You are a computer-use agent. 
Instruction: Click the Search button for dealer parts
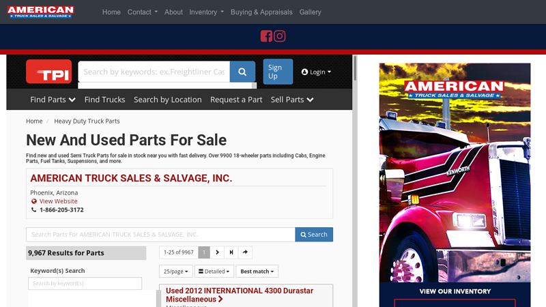pos(314,235)
